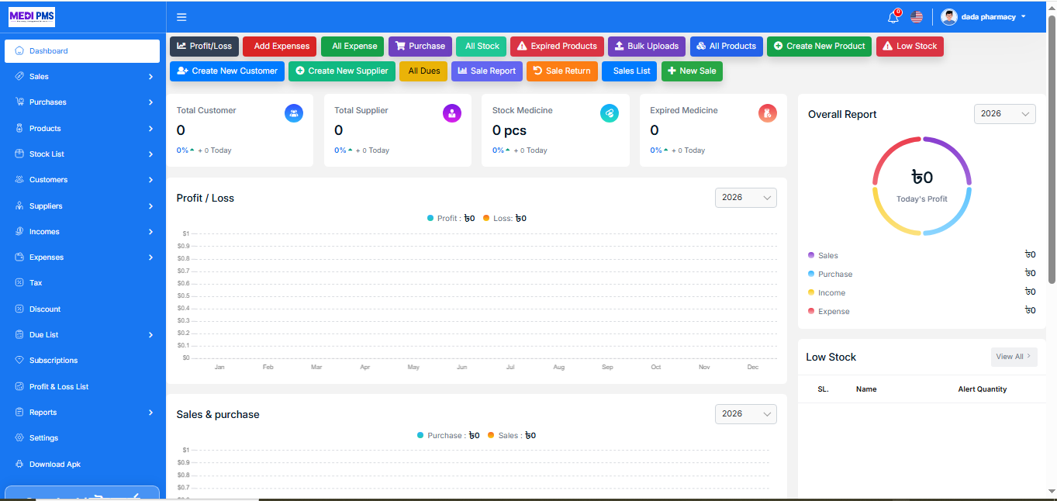1057x501 pixels.
Task: Expand the Stock List submenu chevron
Action: [x=150, y=154]
